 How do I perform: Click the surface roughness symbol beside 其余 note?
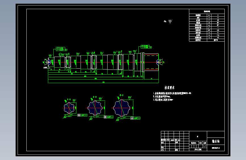[170, 21]
